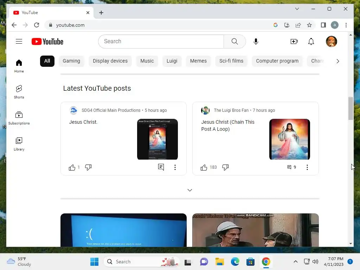The image size is (360, 270).
Task: Select the All filter chip
Action: click(x=47, y=61)
